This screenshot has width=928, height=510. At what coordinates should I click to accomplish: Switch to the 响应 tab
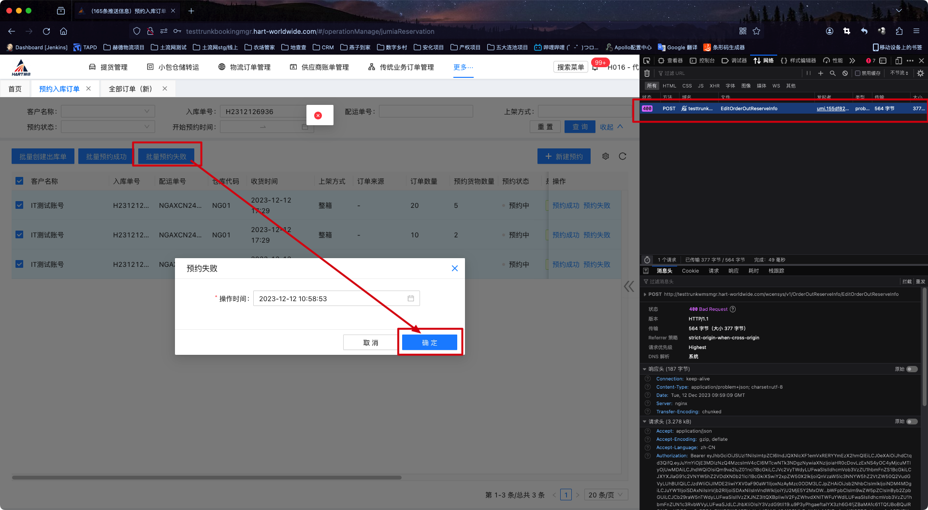(733, 271)
